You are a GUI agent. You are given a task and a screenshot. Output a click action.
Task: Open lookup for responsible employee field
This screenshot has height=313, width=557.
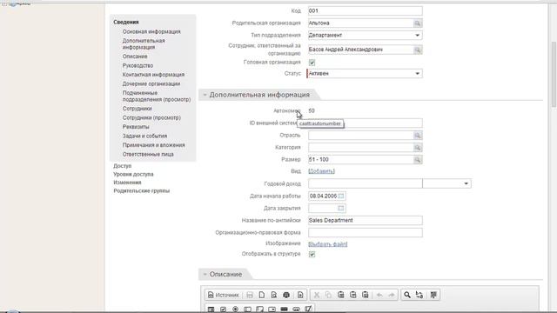418,50
